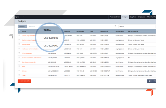Viewport: 166px width, 108px height.
Task: Click 'Sarah Lohan' approver in Community related row
Action: coord(119,36)
